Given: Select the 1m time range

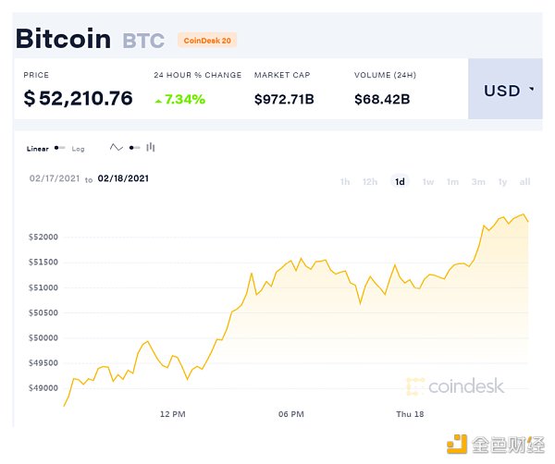Looking at the screenshot, I should tap(452, 182).
